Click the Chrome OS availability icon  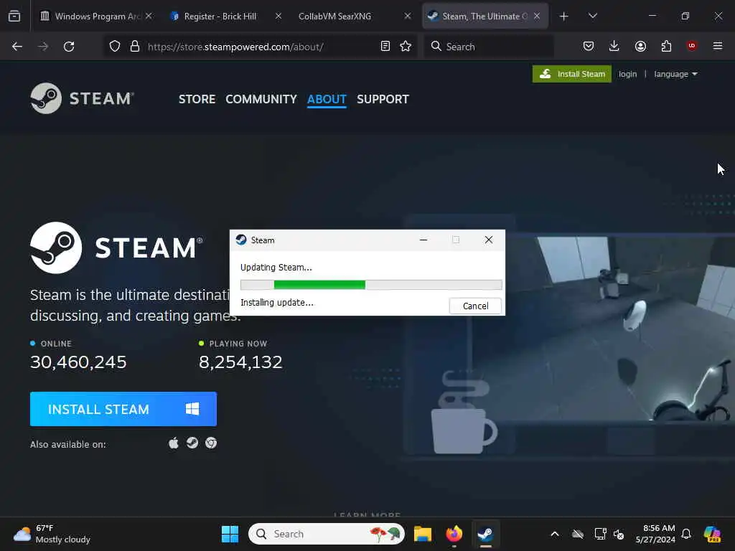pyautogui.click(x=211, y=443)
